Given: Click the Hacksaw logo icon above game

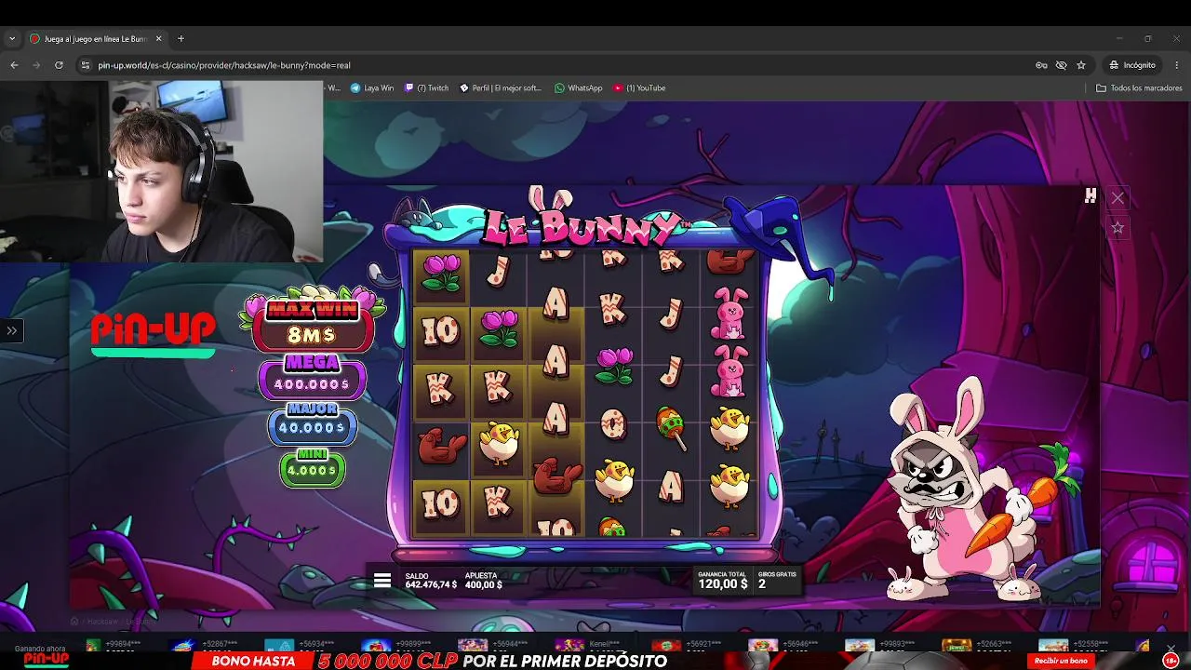Looking at the screenshot, I should [1090, 195].
